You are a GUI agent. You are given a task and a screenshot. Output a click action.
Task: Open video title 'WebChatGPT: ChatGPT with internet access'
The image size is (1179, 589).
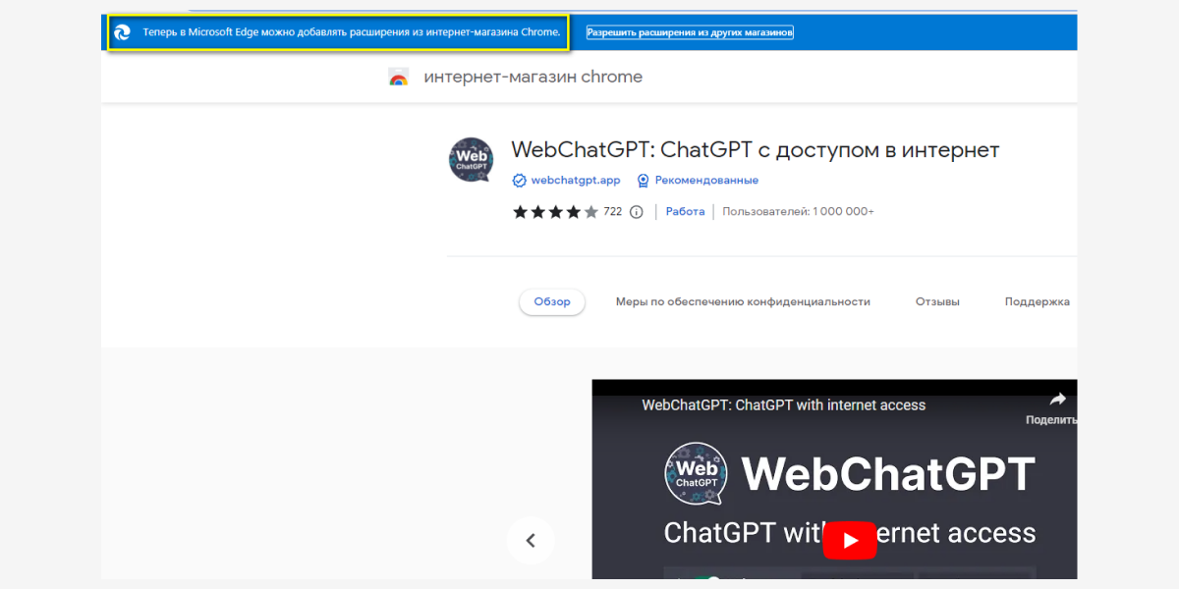click(784, 404)
